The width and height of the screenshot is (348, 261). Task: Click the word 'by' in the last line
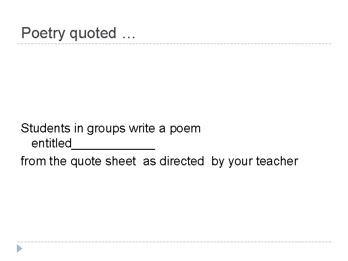point(217,161)
